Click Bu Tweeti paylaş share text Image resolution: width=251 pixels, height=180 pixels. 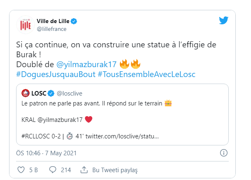coord(115,170)
